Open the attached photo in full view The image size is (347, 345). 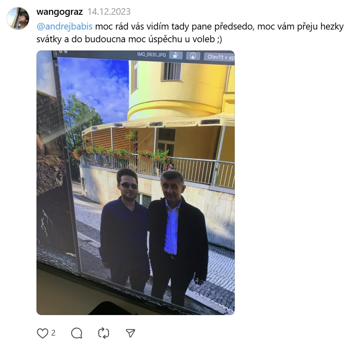pos(136,183)
